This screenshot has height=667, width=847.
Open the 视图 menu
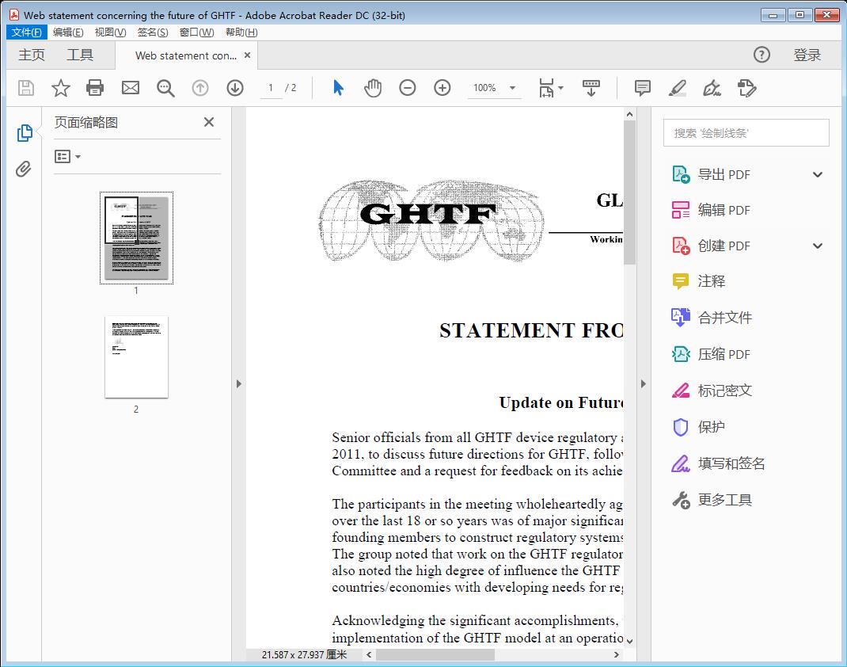pyautogui.click(x=110, y=32)
